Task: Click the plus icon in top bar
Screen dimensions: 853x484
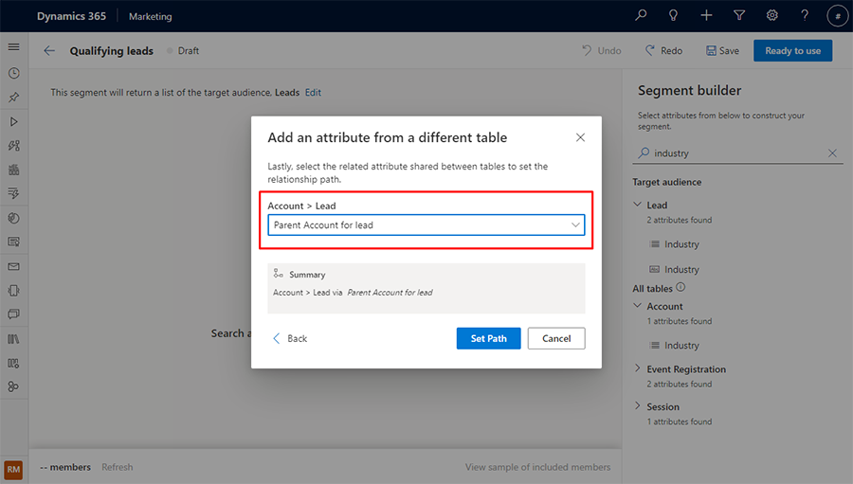Action: pos(706,16)
